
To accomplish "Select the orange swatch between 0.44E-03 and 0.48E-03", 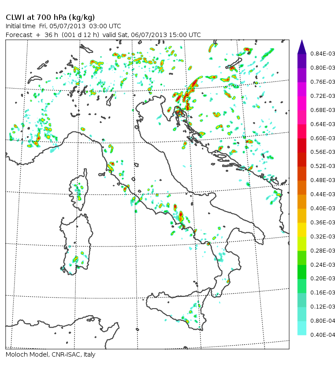I will pos(302,188).
